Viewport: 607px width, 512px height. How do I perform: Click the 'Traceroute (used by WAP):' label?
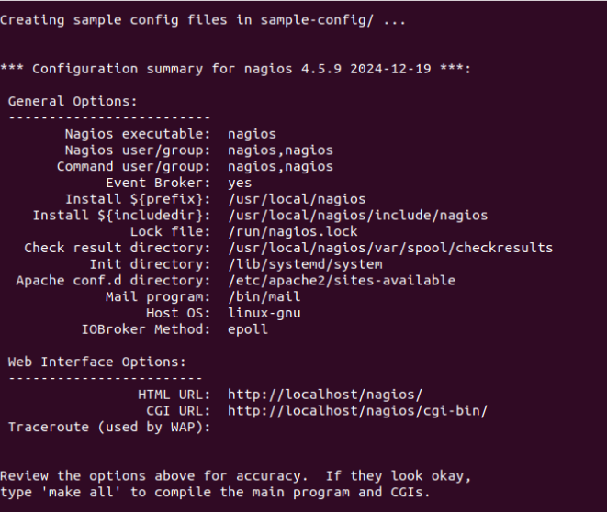109,428
